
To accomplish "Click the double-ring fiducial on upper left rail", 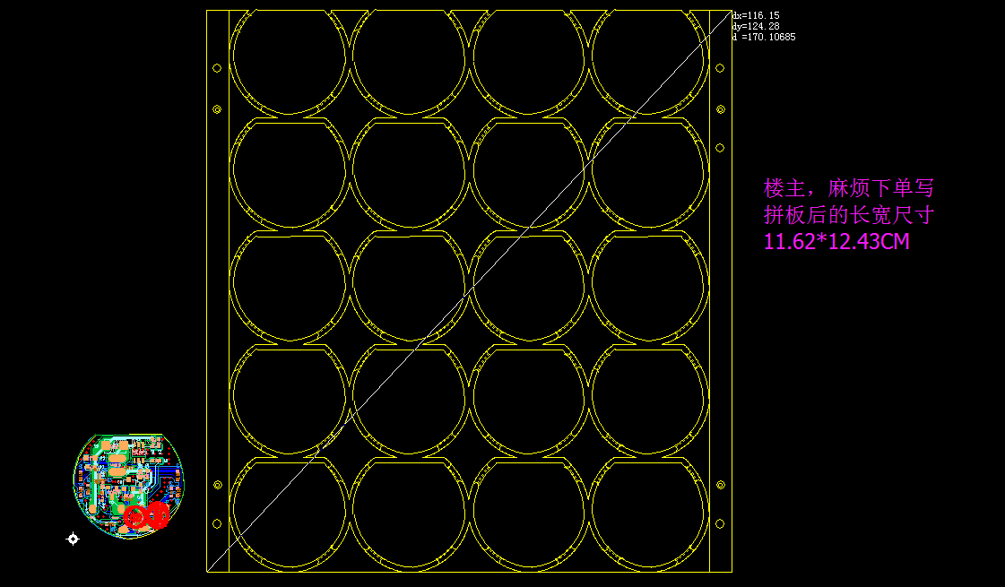I will tap(217, 109).
